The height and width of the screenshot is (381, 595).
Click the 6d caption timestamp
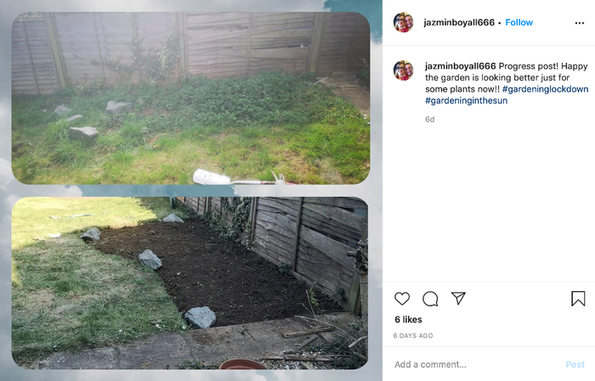click(429, 120)
